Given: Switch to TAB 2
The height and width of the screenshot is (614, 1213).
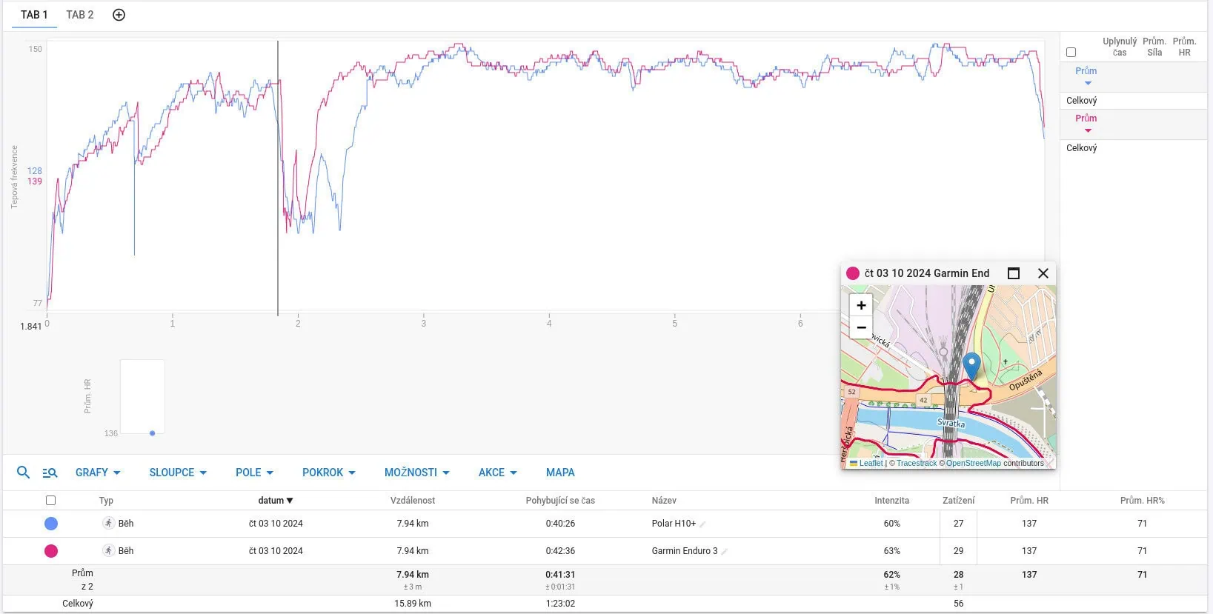Looking at the screenshot, I should tap(80, 15).
